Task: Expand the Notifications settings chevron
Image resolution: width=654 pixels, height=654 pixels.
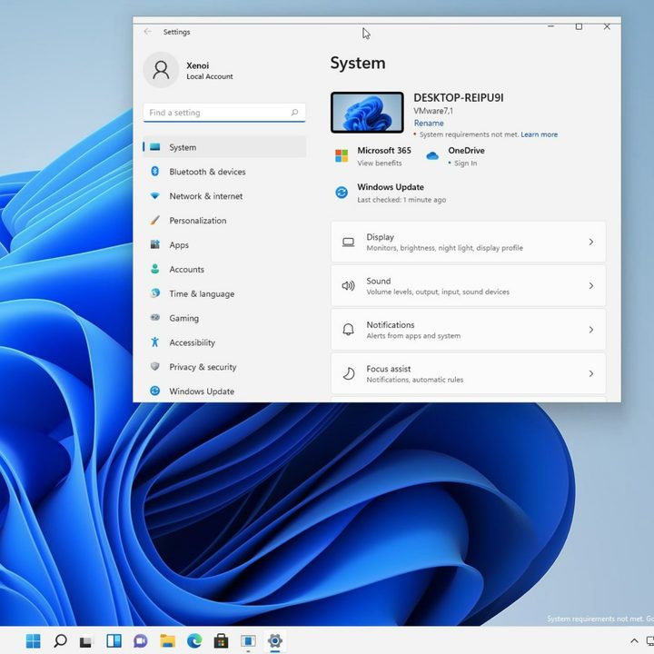Action: [591, 330]
